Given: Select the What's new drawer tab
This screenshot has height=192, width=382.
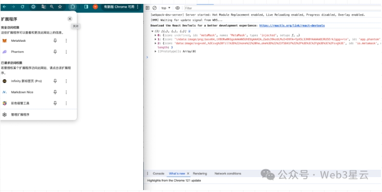Looking at the screenshot, I should 177,174.
